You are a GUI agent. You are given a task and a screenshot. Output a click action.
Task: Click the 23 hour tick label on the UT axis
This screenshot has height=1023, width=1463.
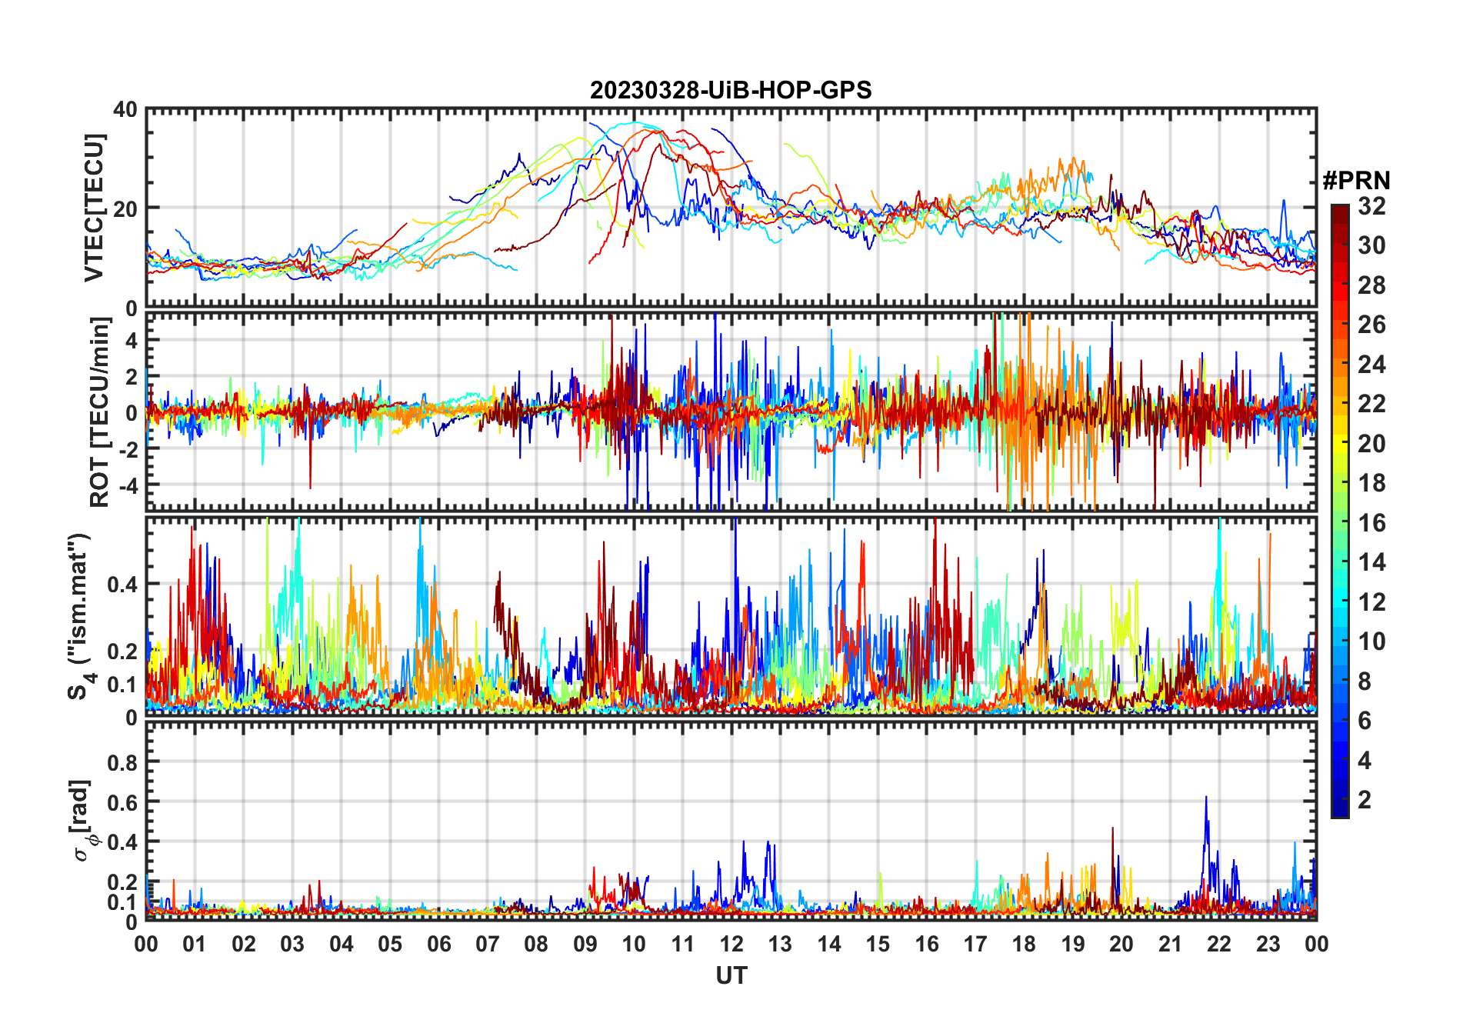[1268, 944]
